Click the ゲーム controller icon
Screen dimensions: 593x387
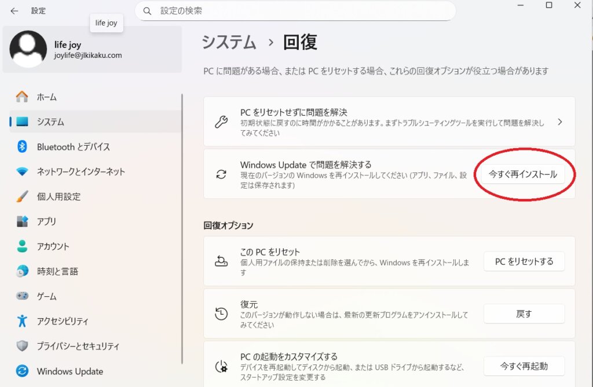point(22,296)
